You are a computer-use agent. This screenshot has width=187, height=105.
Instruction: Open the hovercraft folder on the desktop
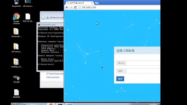click(x=16, y=33)
